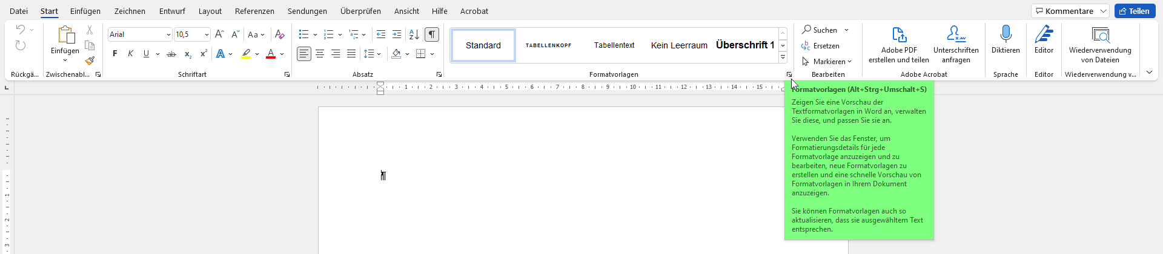Apply paragraph shading fill color

tap(396, 54)
